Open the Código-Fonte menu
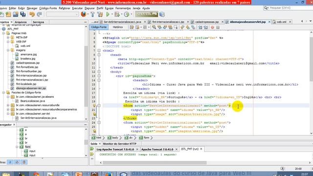 click(x=48, y=8)
